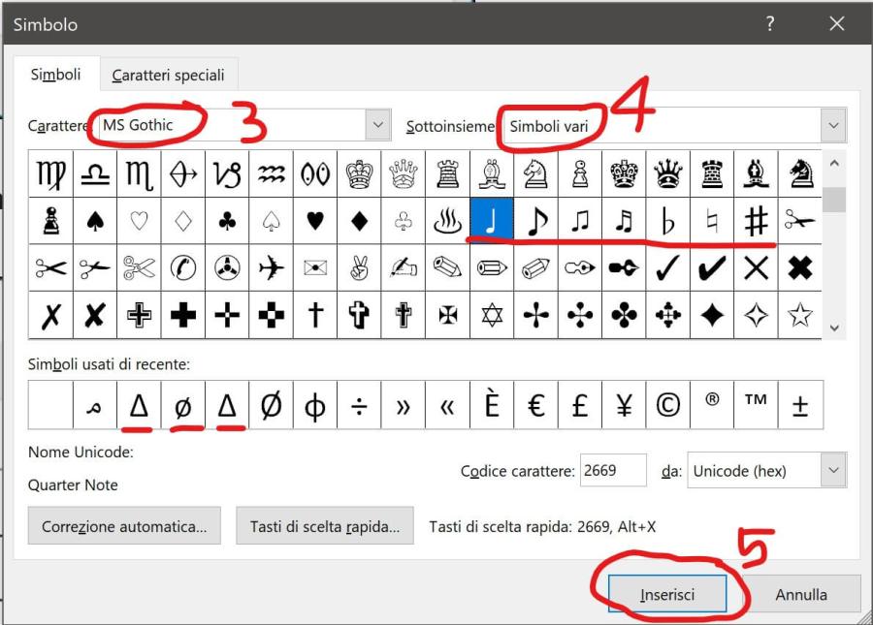Click the heavy black heart symbol
This screenshot has width=873, height=625.
coord(314,218)
